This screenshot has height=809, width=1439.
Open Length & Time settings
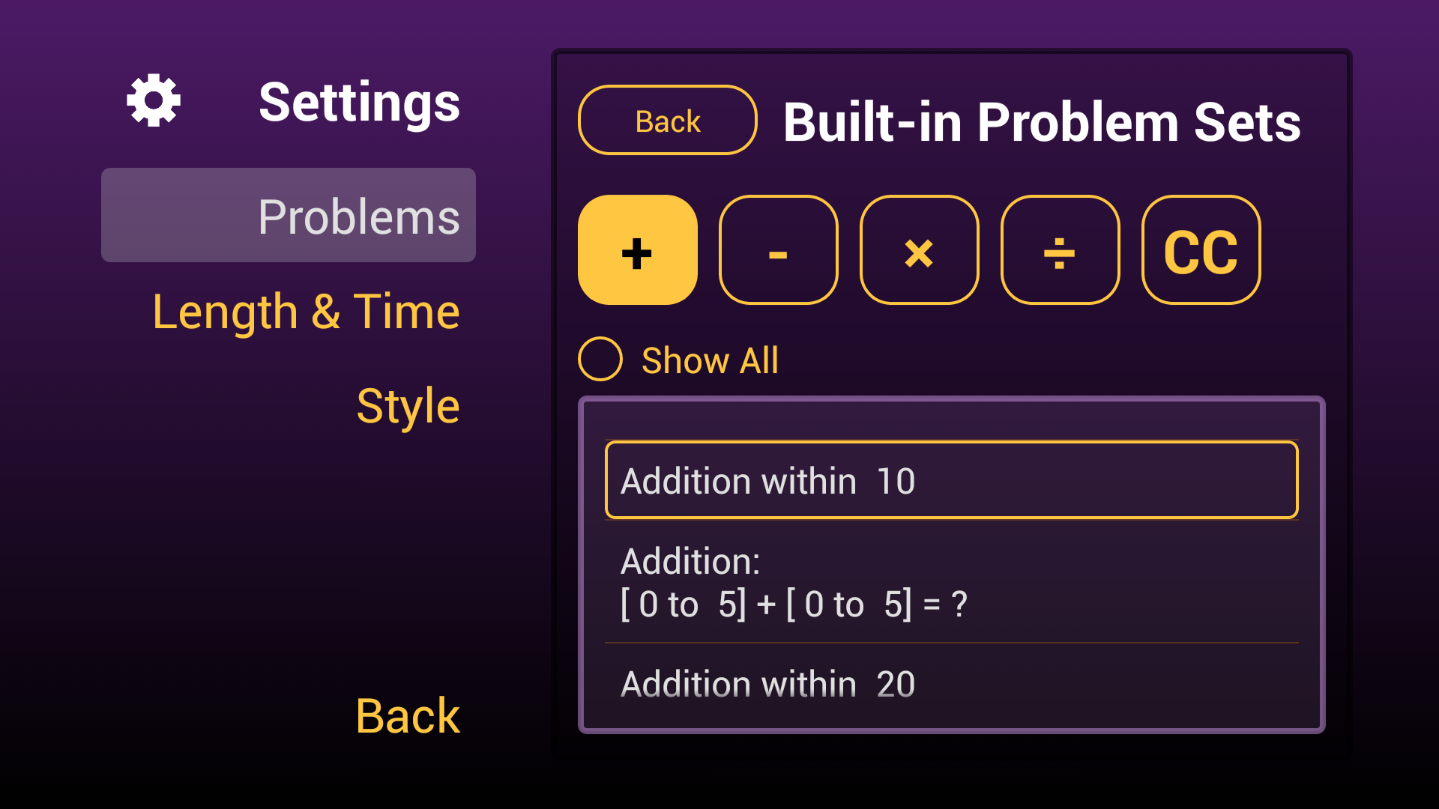[305, 312]
